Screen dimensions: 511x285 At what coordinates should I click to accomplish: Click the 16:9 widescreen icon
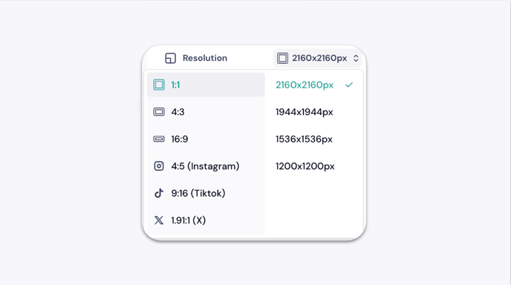coord(159,139)
